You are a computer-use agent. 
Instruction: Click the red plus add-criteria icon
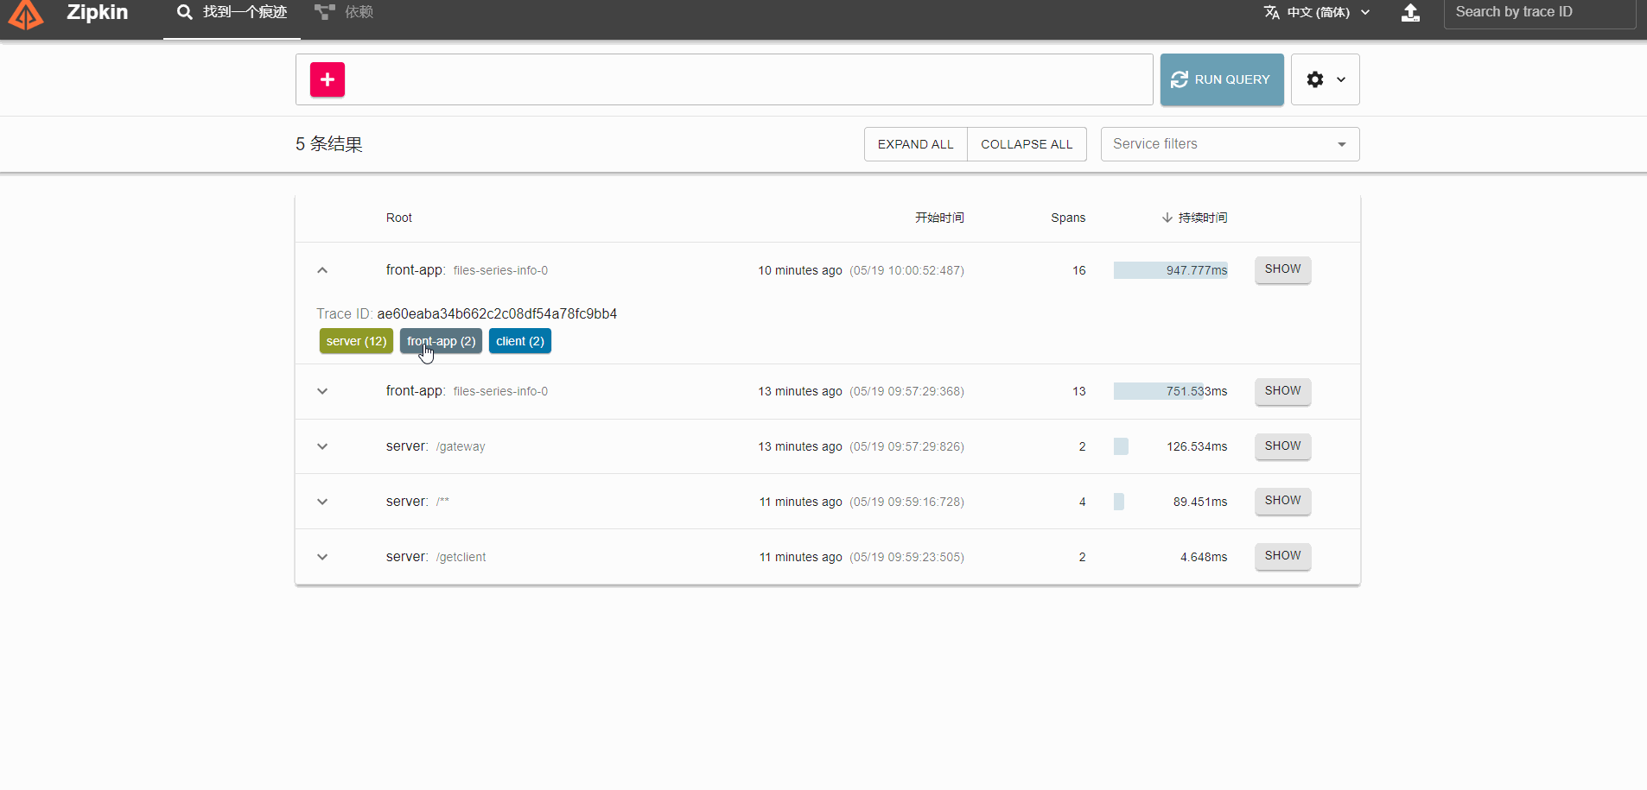point(327,79)
